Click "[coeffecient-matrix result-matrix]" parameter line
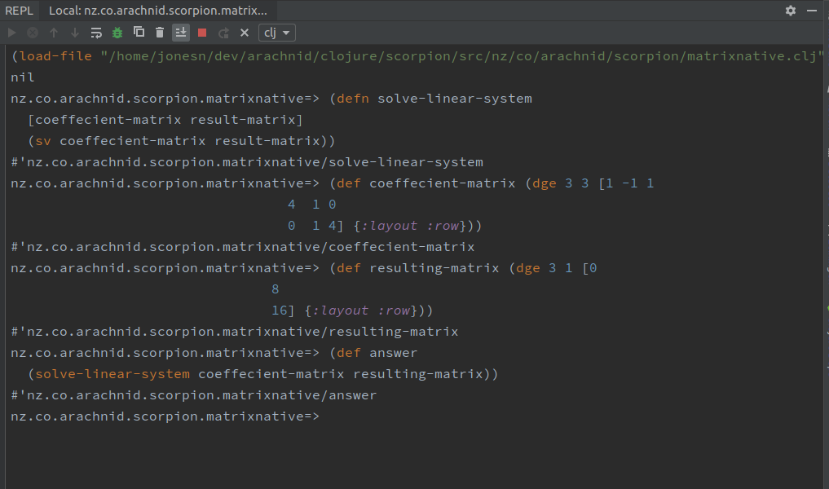This screenshot has height=489, width=829. click(x=165, y=120)
